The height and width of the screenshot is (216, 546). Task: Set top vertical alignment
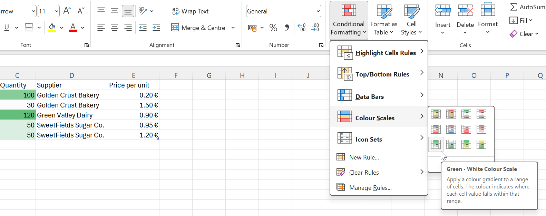pyautogui.click(x=101, y=10)
